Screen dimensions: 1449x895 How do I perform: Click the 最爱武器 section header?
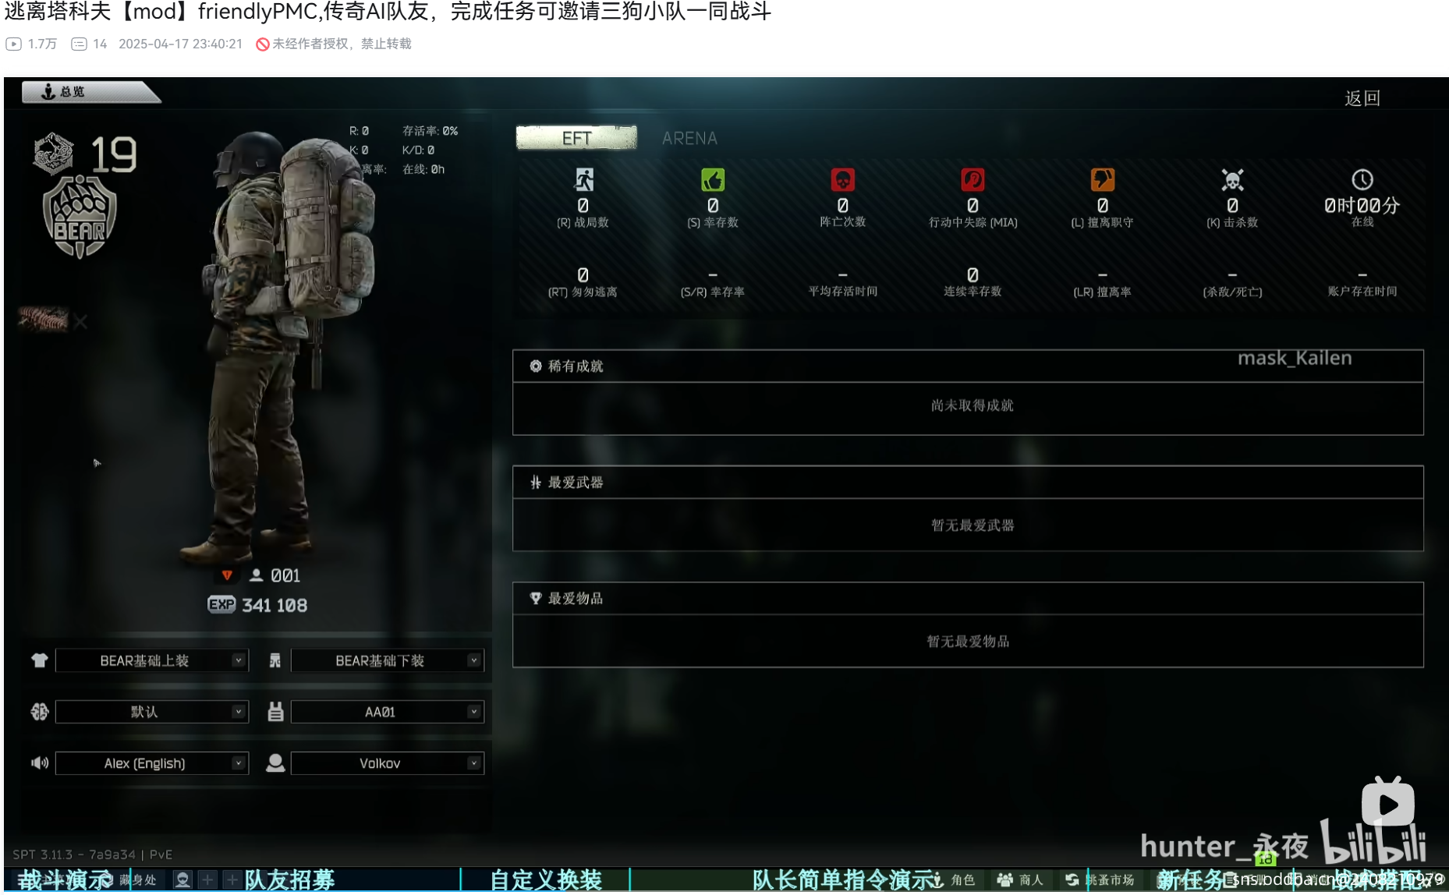pos(968,483)
